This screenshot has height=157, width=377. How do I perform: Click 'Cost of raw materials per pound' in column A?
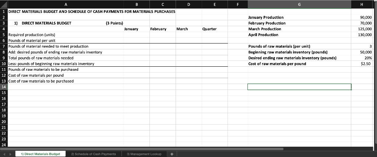[66, 76]
